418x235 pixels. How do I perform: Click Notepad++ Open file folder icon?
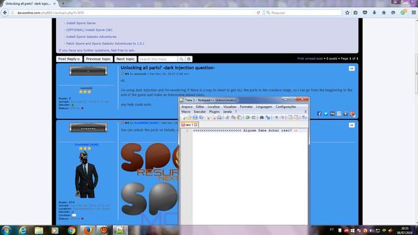tap(189, 117)
